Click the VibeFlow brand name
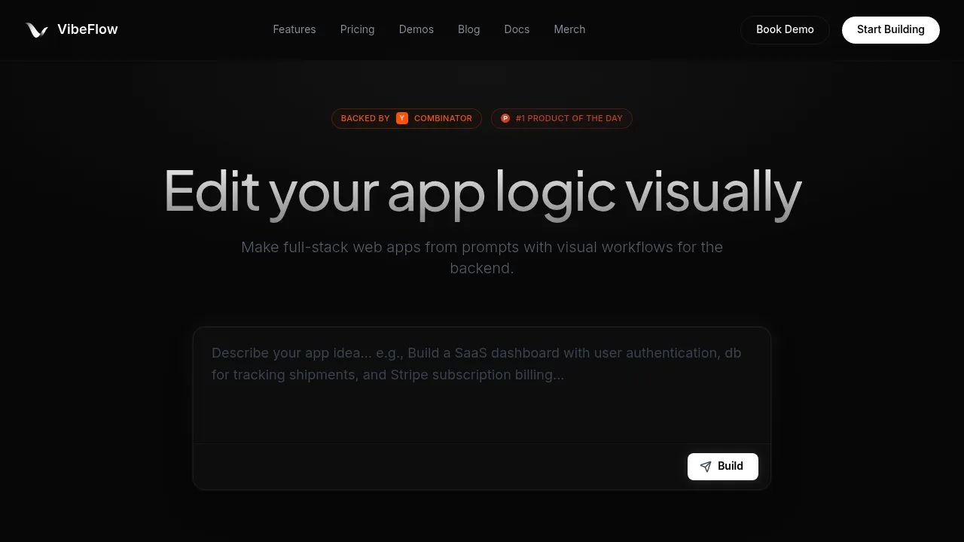 point(87,29)
